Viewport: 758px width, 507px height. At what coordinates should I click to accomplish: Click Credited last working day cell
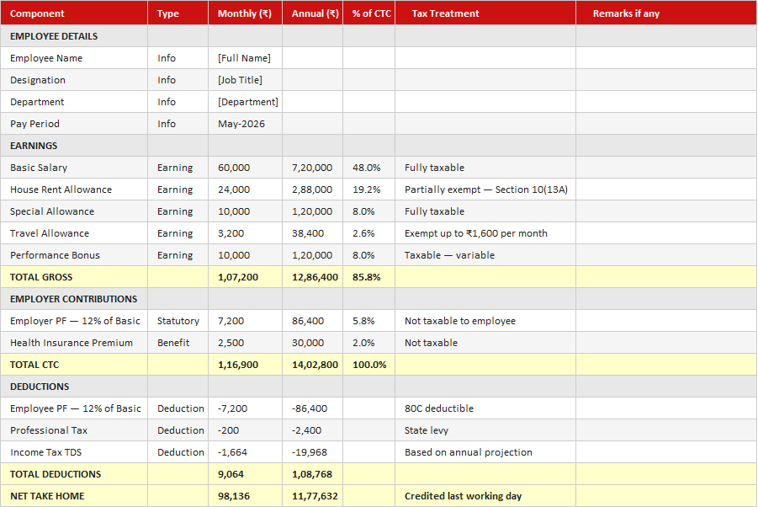click(485, 496)
